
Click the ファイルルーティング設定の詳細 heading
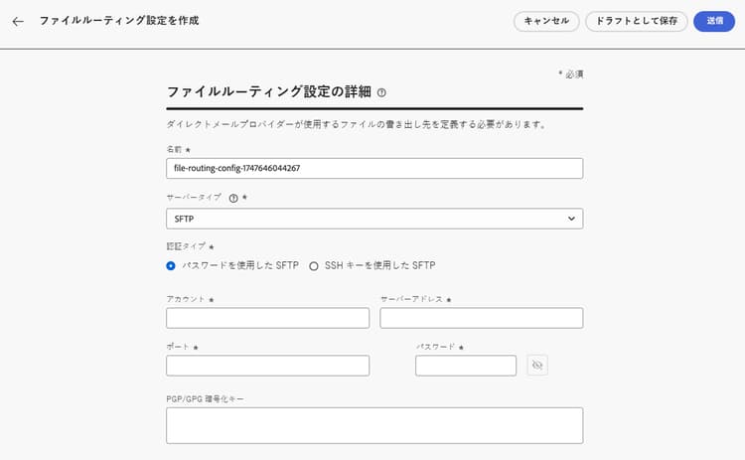click(x=268, y=91)
